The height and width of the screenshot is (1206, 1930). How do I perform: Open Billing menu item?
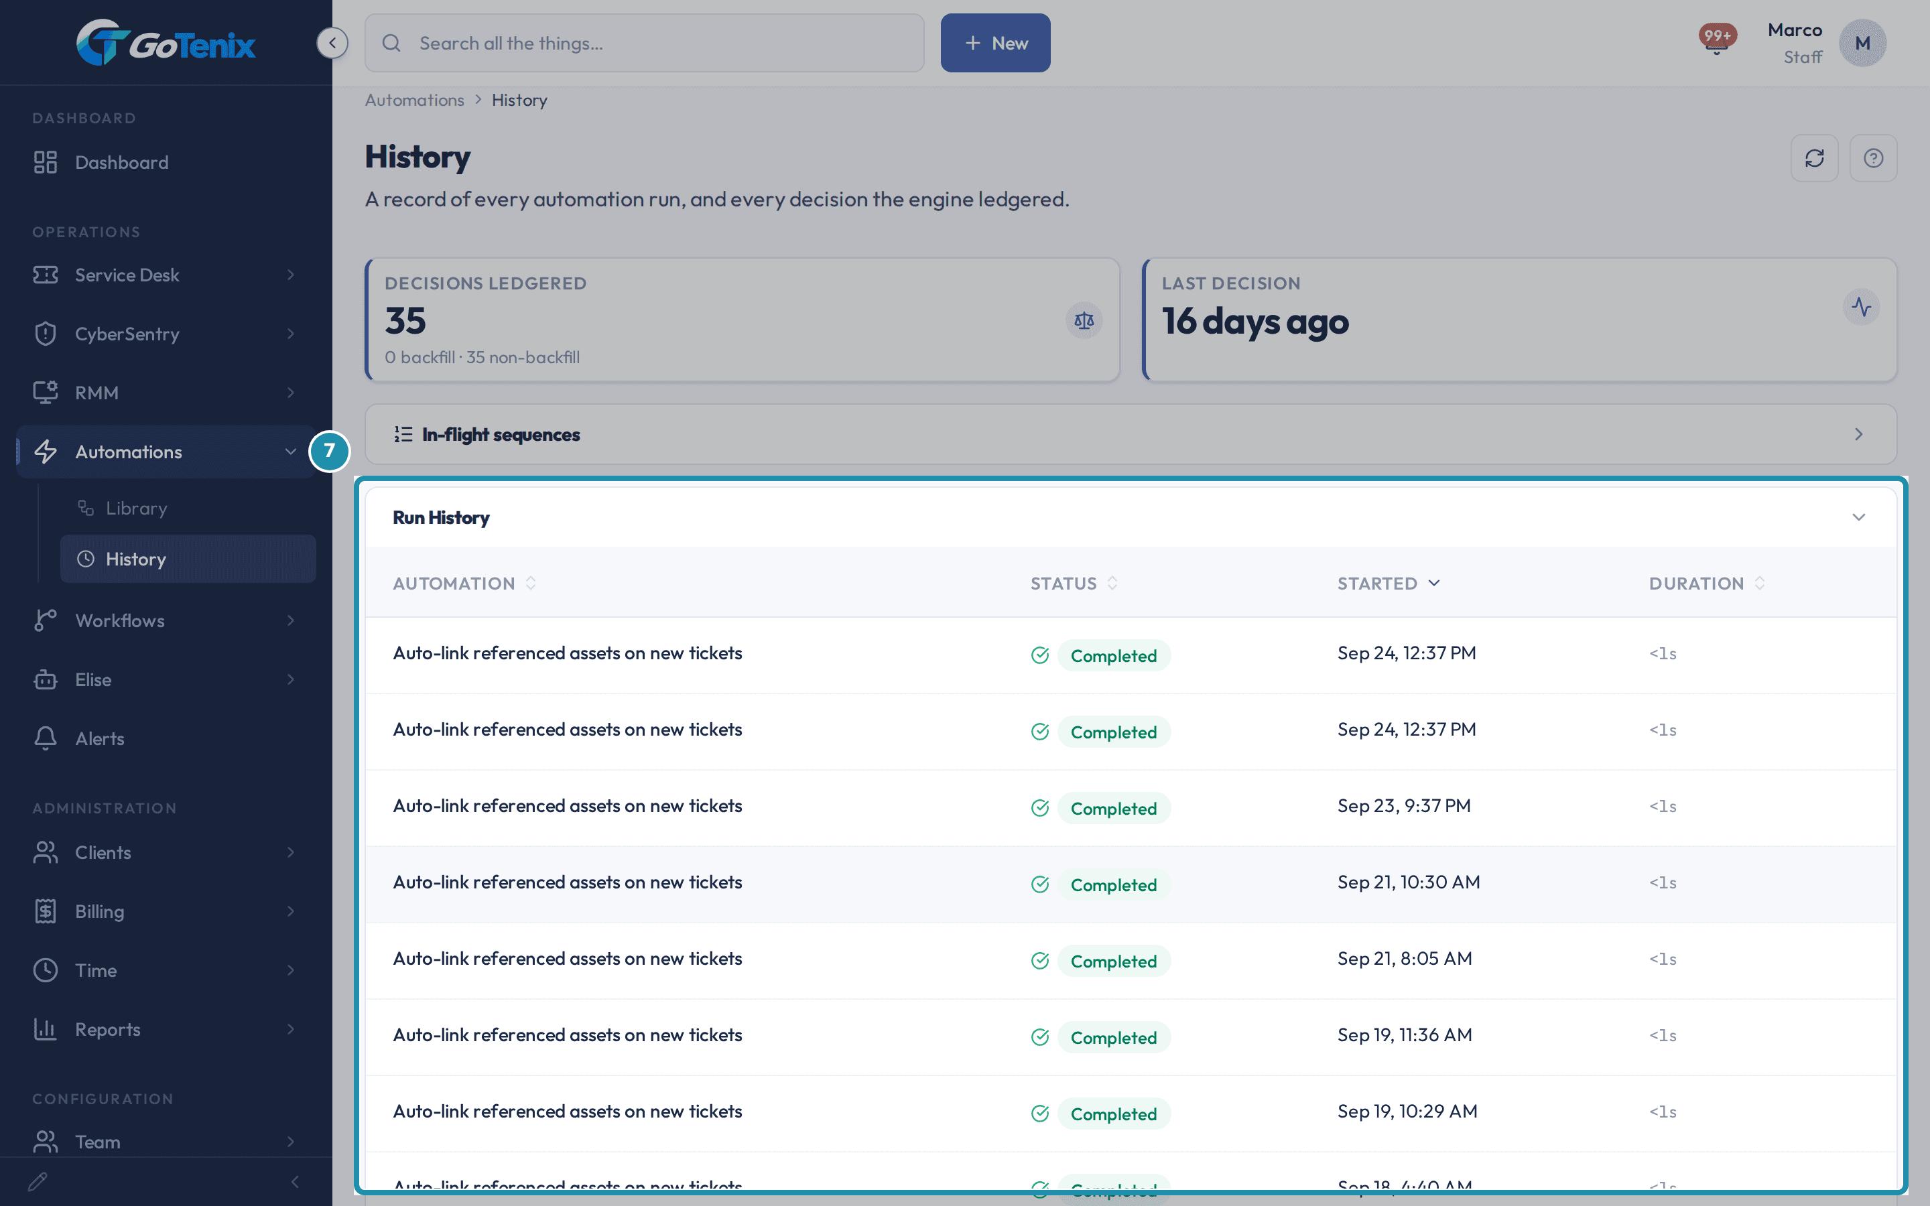166,911
